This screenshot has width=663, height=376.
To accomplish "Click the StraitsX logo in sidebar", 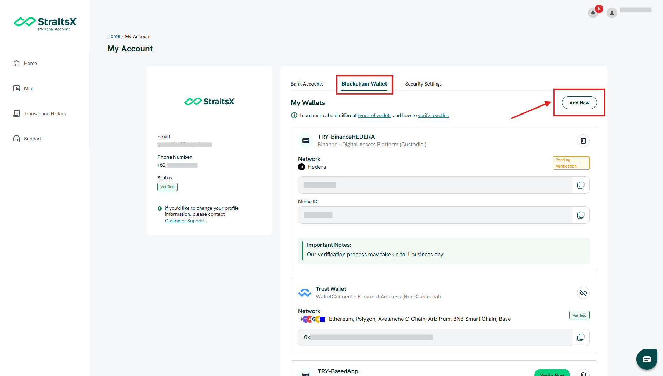I will (45, 23).
